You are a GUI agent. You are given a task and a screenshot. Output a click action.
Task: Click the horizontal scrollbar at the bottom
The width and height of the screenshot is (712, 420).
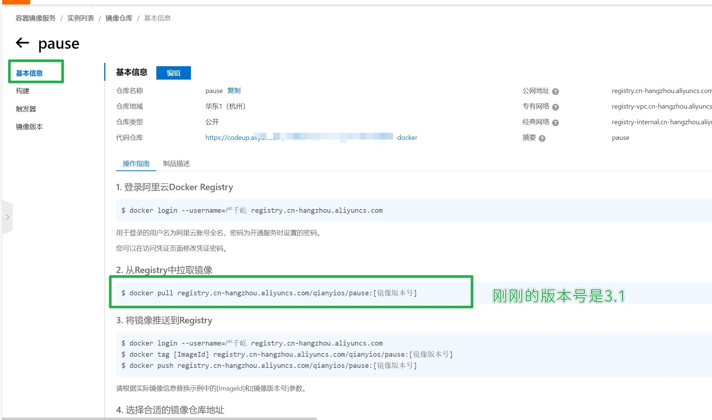(160, 418)
